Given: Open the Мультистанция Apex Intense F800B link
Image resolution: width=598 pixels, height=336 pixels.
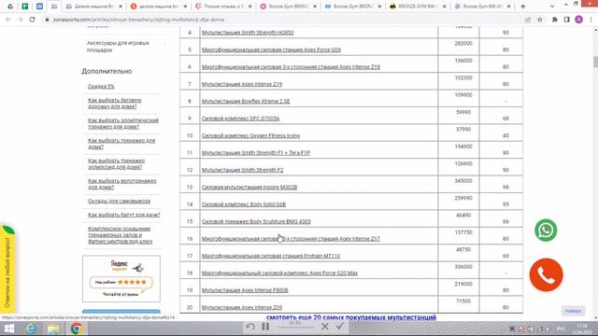Looking at the screenshot, I should [x=245, y=290].
